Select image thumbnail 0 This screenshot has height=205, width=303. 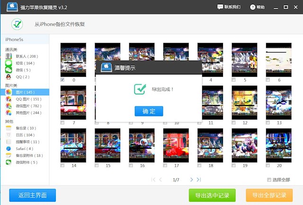click(73, 60)
